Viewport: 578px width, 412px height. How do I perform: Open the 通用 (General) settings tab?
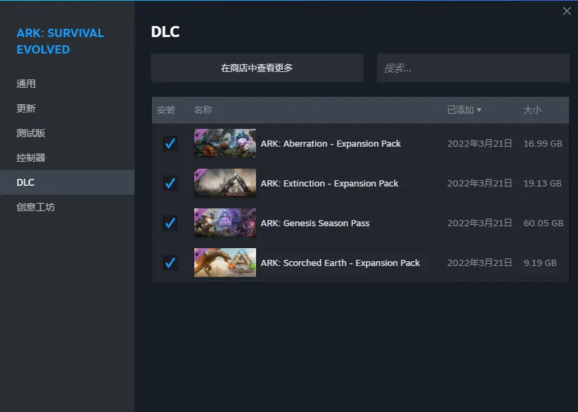(x=26, y=84)
